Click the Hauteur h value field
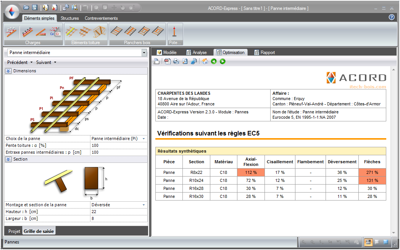 pos(118,212)
